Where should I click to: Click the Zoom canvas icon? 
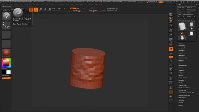tap(171, 26)
